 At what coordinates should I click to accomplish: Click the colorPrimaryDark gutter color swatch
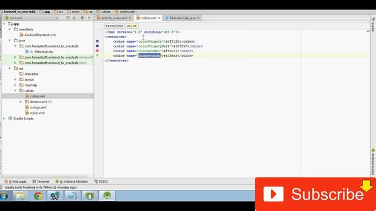(x=98, y=46)
